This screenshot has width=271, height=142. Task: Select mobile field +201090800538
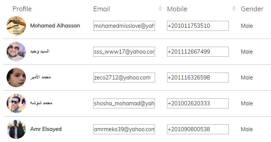click(198, 129)
